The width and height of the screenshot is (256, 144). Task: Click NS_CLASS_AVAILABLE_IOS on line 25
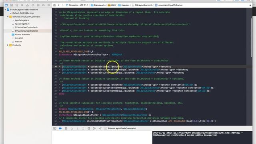tap(74, 52)
